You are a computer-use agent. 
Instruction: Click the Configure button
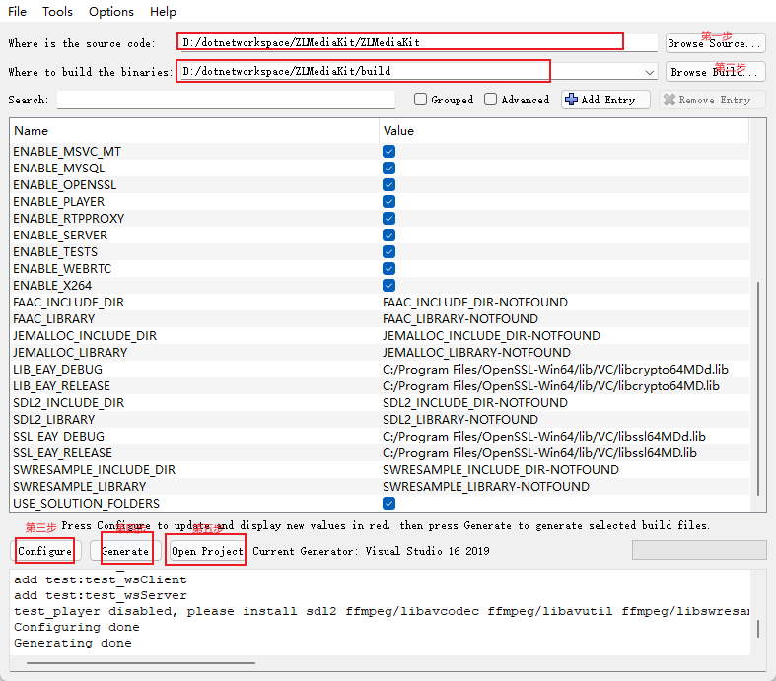point(44,551)
